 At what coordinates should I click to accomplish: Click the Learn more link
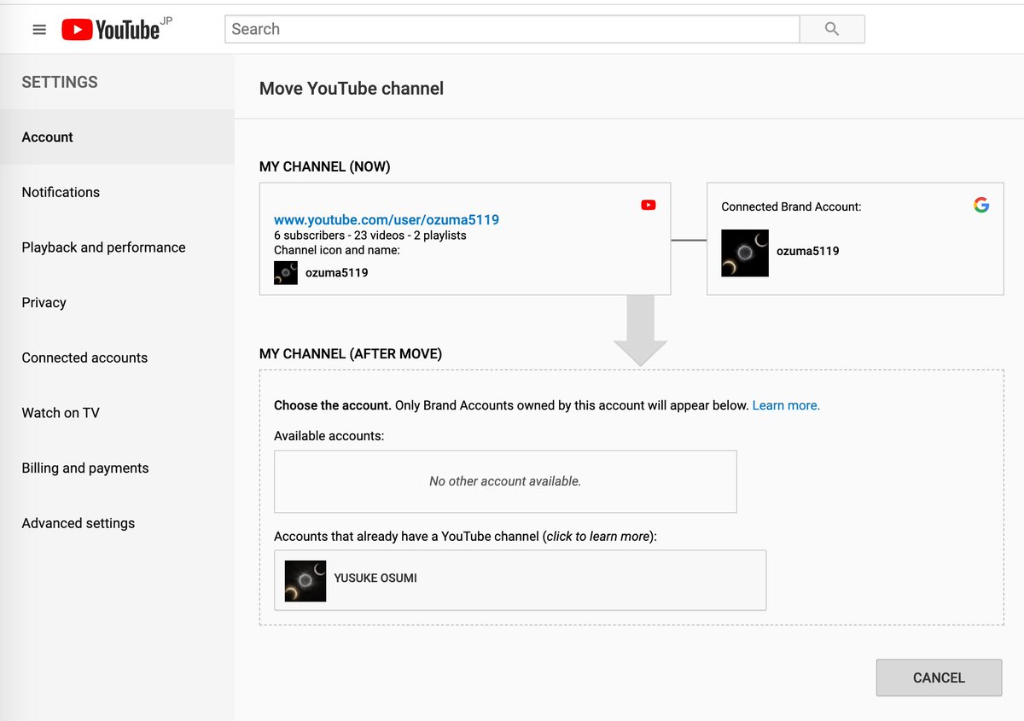(x=786, y=405)
